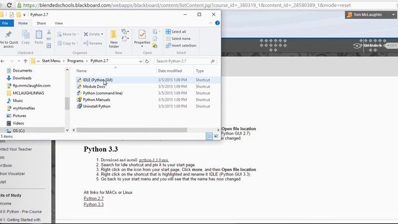
Task: Go back in File Explorer
Action: (2, 61)
